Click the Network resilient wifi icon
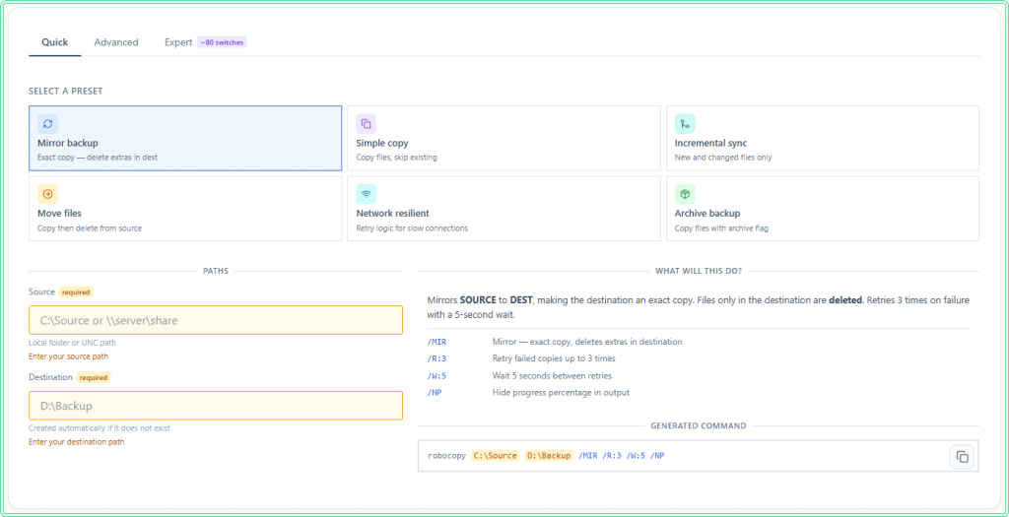Viewport: 1009px width, 517px height. click(367, 194)
